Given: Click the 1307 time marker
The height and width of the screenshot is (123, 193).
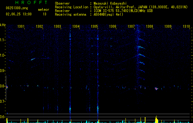Looking at the screenshot, I should pyautogui.click(x=131, y=26).
